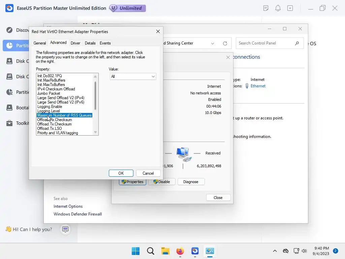This screenshot has width=345, height=259.
Task: Click the property list scrollbar thumb
Action: pos(95,95)
